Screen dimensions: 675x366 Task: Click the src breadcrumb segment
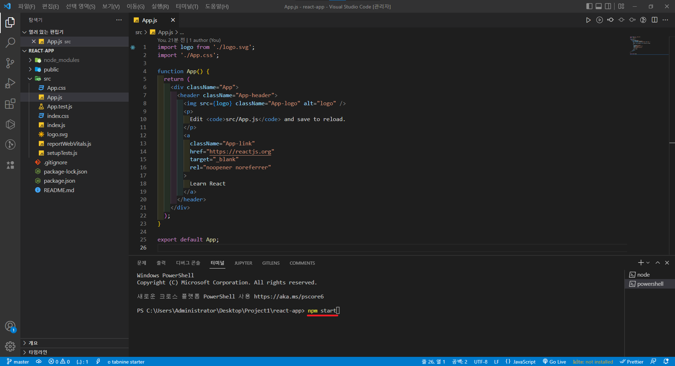[x=139, y=32]
